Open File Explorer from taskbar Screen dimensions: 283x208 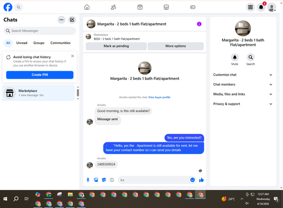pos(70,194)
